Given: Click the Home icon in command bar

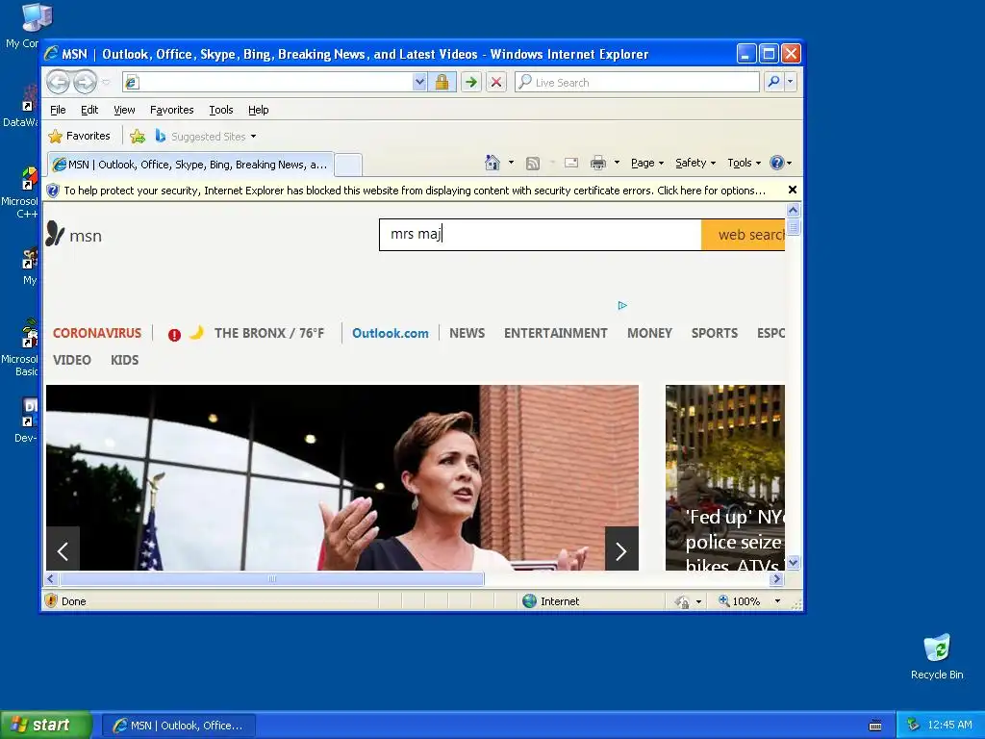Looking at the screenshot, I should pyautogui.click(x=492, y=163).
